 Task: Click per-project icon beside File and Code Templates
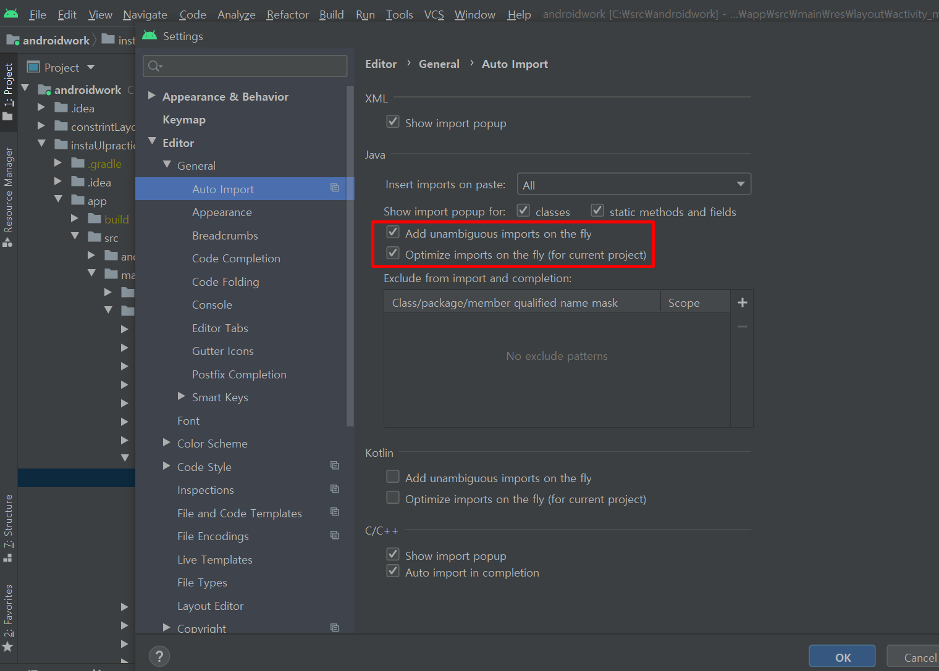pyautogui.click(x=335, y=512)
